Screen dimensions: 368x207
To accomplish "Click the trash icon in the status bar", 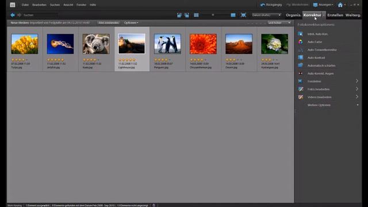I will click(x=154, y=205).
